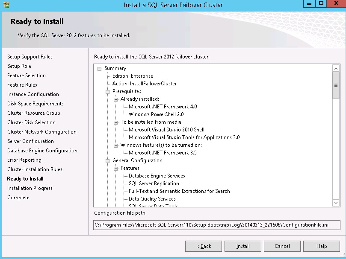Screen dimensions: 346x259
Task: Select Windows PowerShell 2.0 row
Action: point(156,114)
